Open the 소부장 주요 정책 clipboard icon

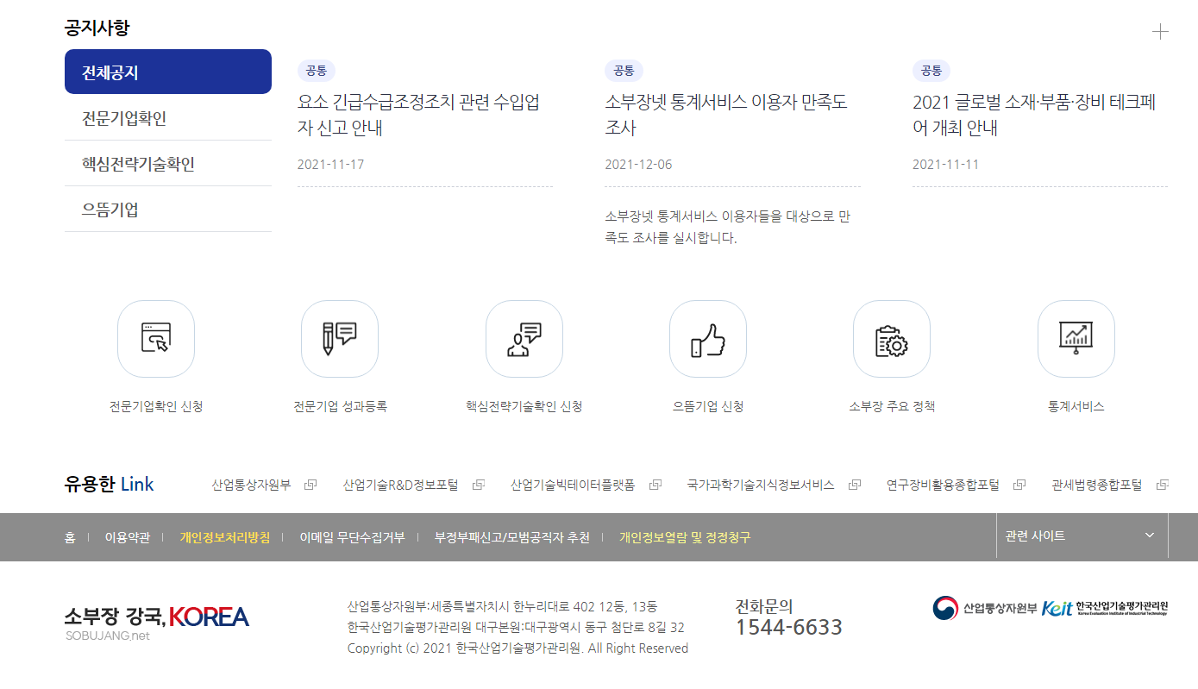point(892,339)
